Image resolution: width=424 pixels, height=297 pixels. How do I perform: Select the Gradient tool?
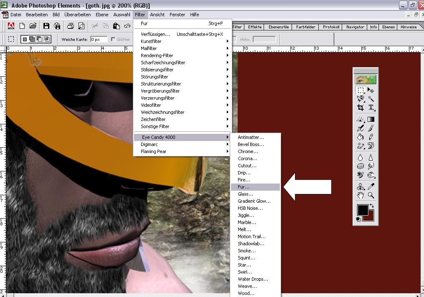(x=371, y=119)
